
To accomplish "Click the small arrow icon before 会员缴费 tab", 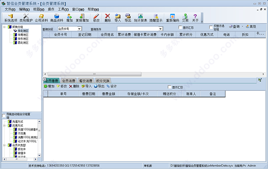I will coord(44,79).
